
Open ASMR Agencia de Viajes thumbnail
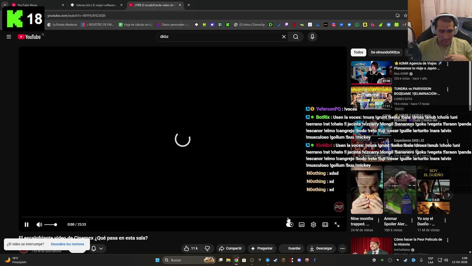coord(371,73)
